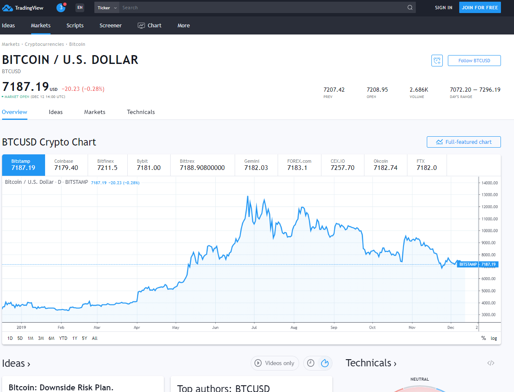Click the 'Bitcoin / U.S. Dollar · D · BITSTAMP' chart legend
Screen dimensions: 514x392
click(x=46, y=182)
